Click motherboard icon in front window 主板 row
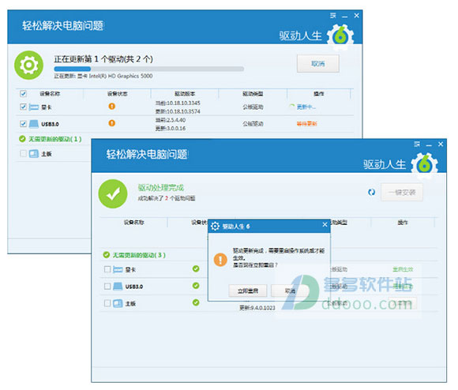Image resolution: width=458 pixels, height=390 pixels. pos(118,304)
